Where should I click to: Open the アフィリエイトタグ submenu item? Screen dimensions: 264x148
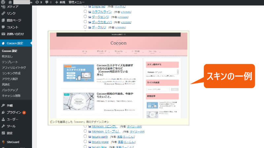pyautogui.click(x=14, y=68)
